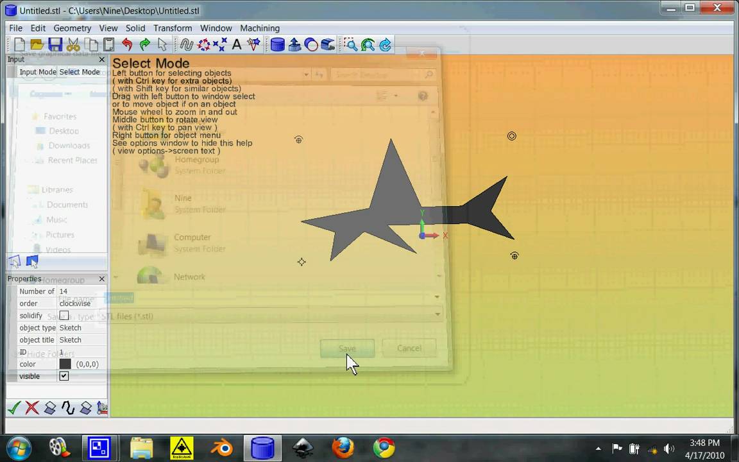Screen dimensions: 739x462
Task: Open the Machining menu
Action: coord(260,28)
